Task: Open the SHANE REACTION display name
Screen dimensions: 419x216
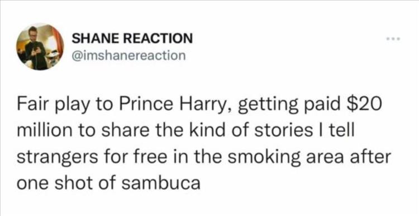Action: coord(132,39)
